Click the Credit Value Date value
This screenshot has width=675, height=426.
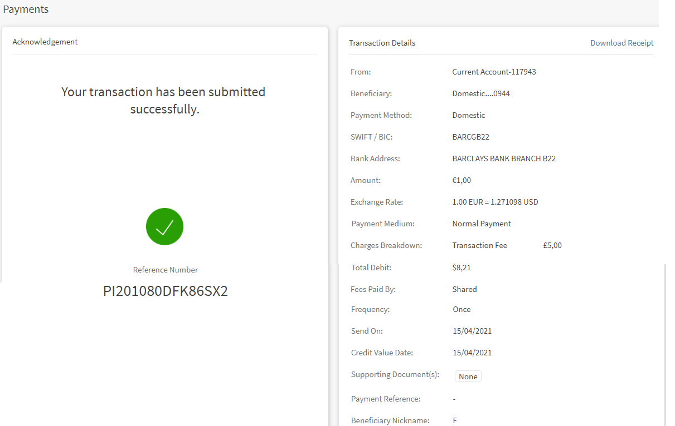click(x=472, y=353)
